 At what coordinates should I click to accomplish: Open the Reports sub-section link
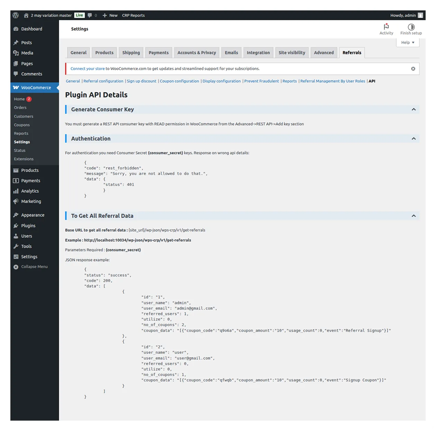pyautogui.click(x=290, y=81)
